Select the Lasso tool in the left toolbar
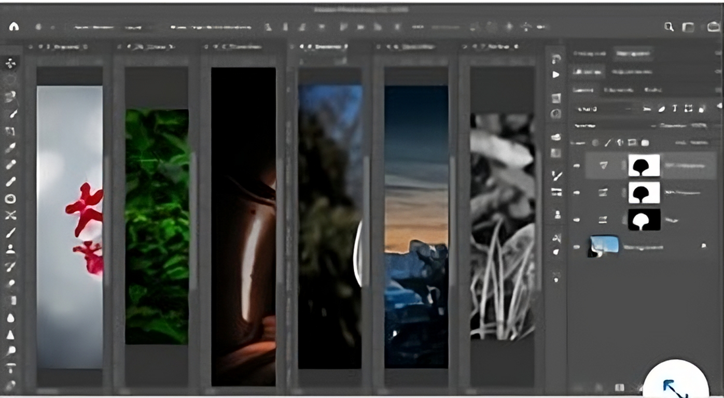This screenshot has height=398, width=724. tap(11, 96)
